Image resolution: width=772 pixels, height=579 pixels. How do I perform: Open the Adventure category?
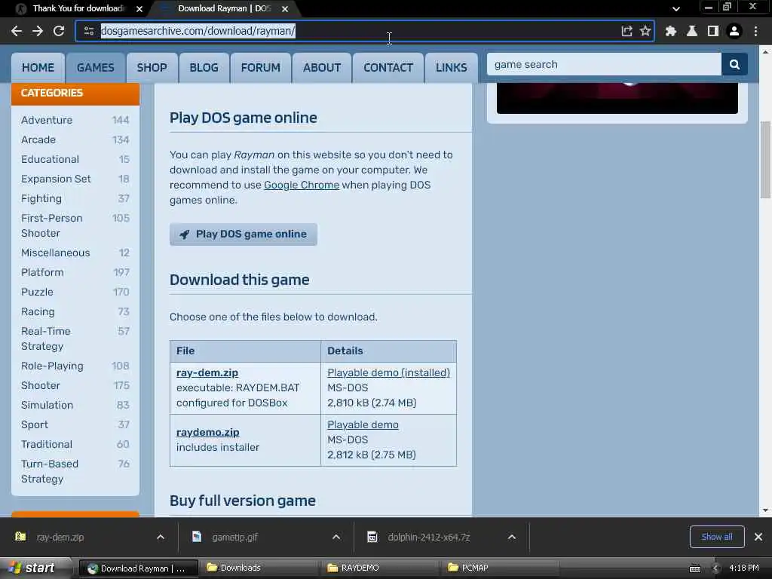pos(47,120)
